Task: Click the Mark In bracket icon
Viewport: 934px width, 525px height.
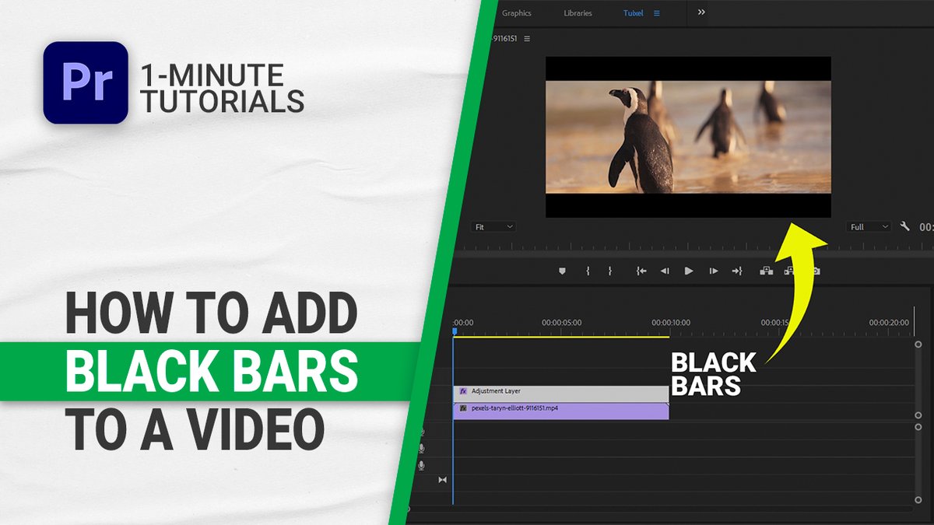Action: pos(588,271)
